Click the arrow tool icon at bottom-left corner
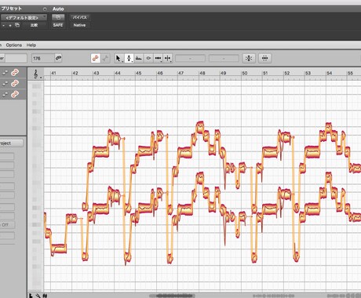This screenshot has height=298, width=361. coord(31,296)
